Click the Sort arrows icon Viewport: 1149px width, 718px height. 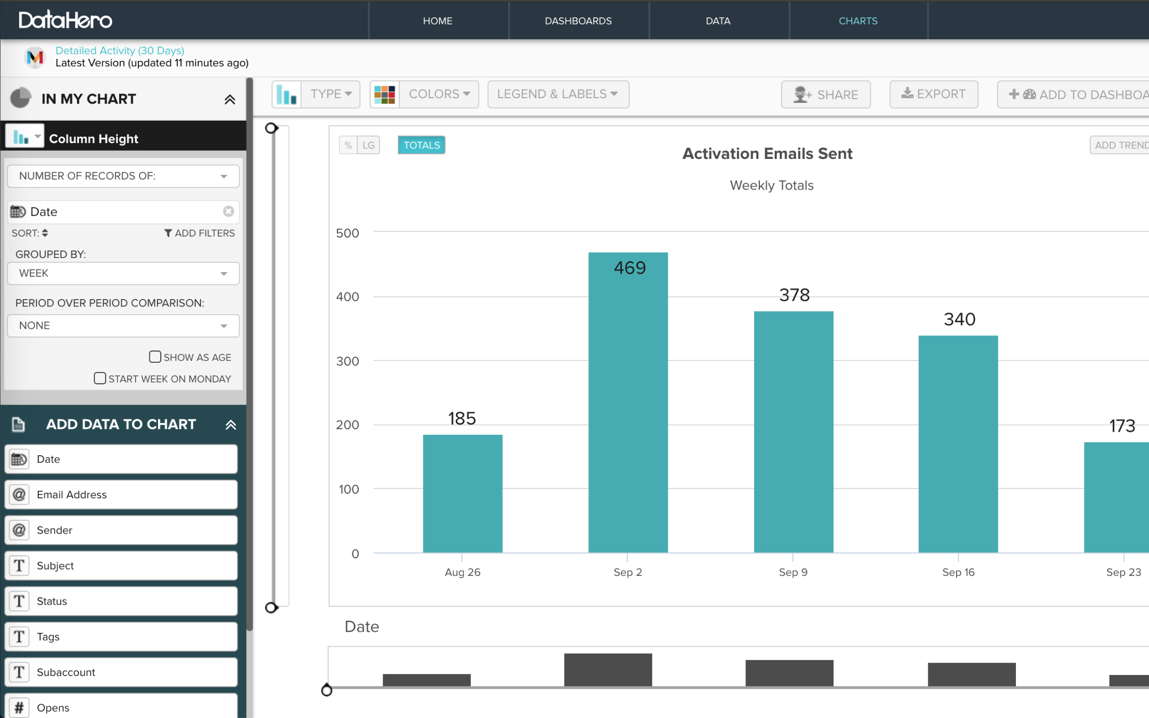[x=45, y=233]
